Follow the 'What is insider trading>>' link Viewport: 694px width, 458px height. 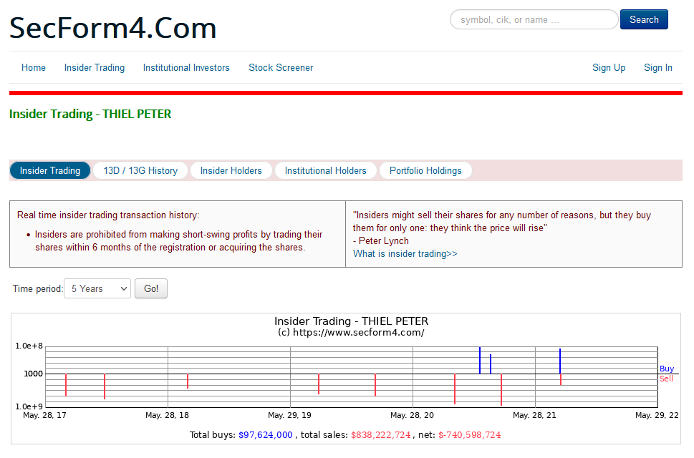tap(405, 254)
